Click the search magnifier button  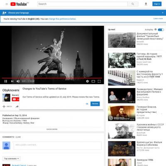pyautogui.click(x=133, y=4)
